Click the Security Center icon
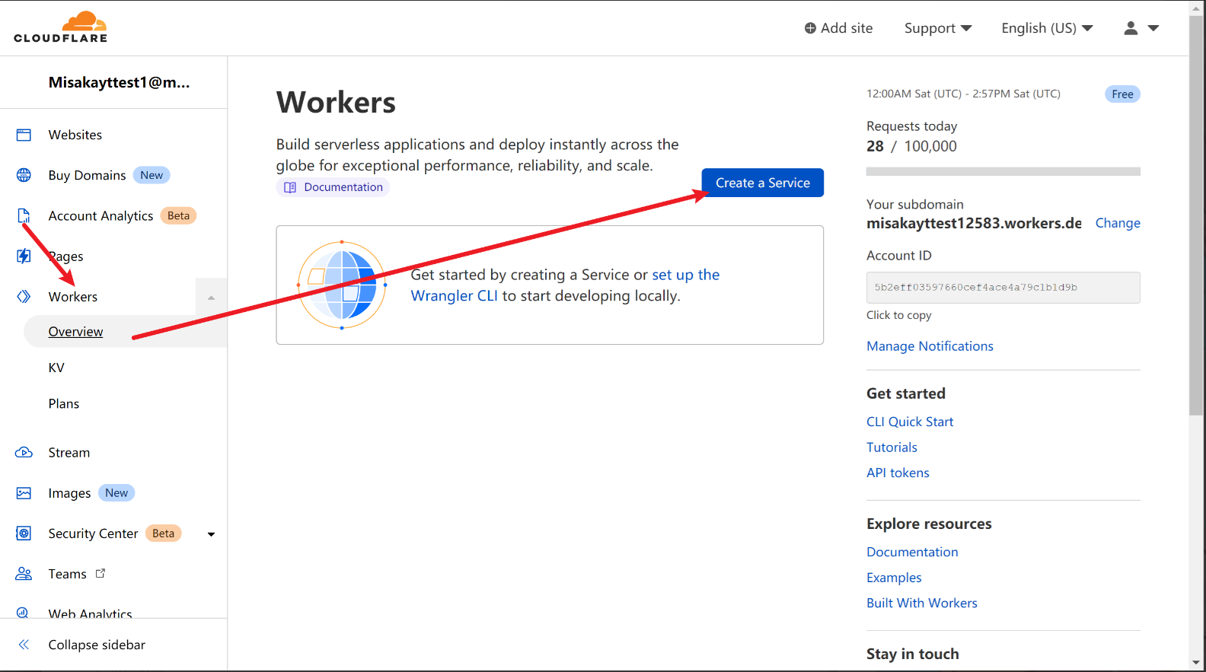Screen dimensions: 1206x672 [24, 533]
